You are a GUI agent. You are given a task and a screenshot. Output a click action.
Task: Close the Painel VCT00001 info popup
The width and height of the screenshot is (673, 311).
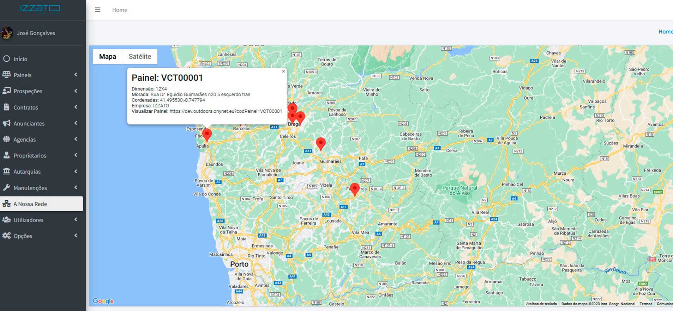point(283,71)
